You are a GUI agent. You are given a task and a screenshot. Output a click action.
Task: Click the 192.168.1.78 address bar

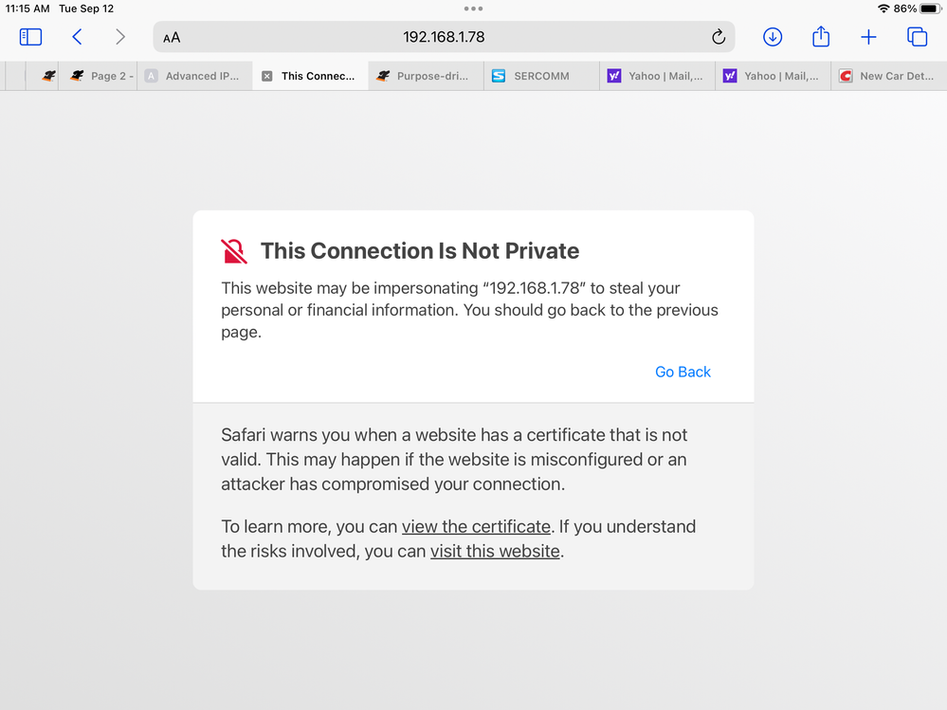point(444,37)
